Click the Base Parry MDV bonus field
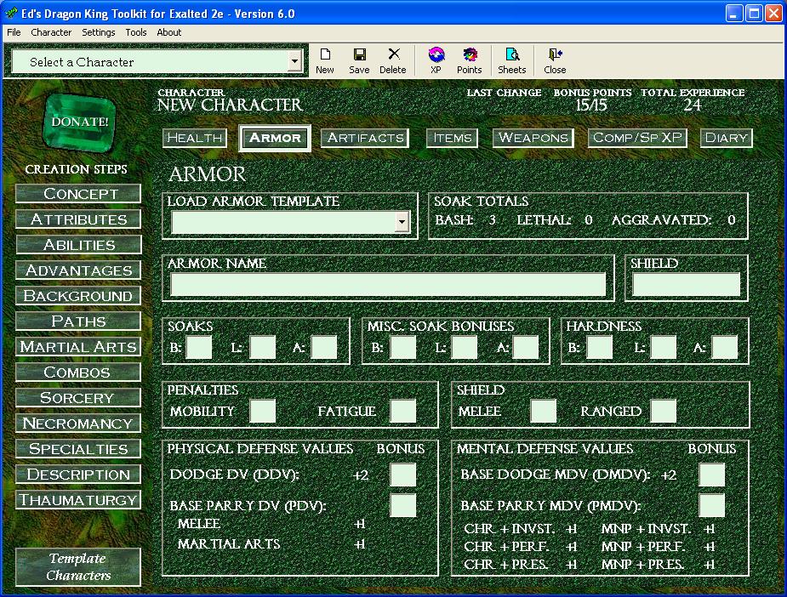 (x=712, y=505)
